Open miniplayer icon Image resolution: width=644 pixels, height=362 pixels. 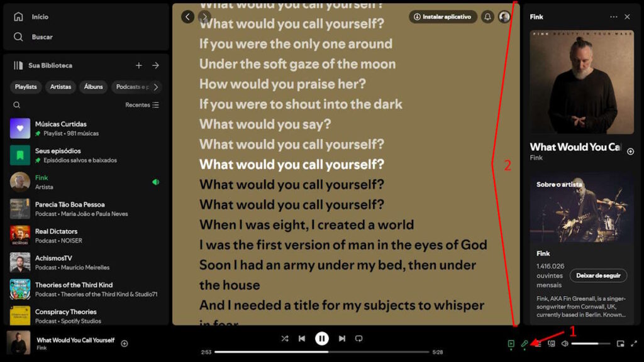coord(621,344)
